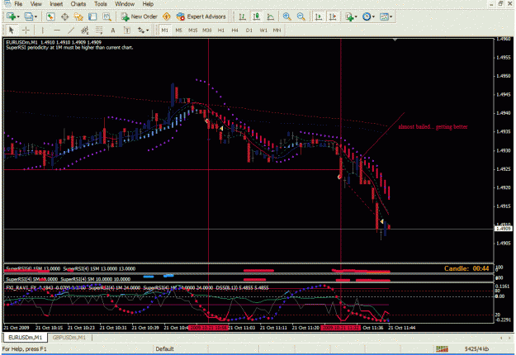Select the H1 timeframe
The width and height of the screenshot is (516, 355).
tap(220, 31)
